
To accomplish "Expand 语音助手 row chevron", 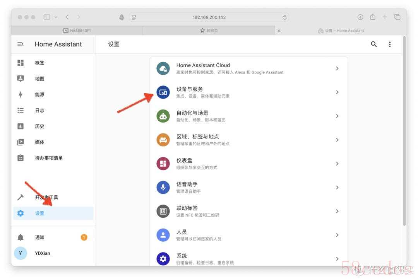I will [337, 187].
